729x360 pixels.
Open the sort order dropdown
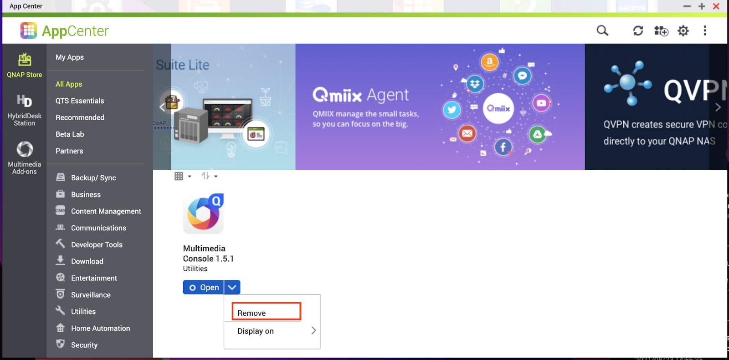(x=210, y=176)
